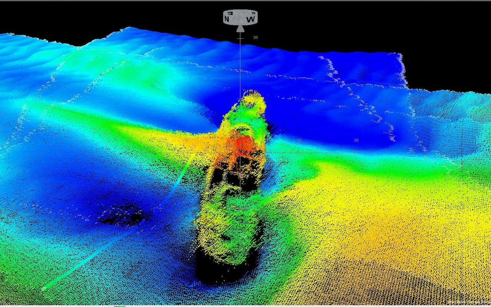Viewport: 491px width, 307px height.
Task: Click the watermark text in bottom-right corner
Action: tap(468, 303)
